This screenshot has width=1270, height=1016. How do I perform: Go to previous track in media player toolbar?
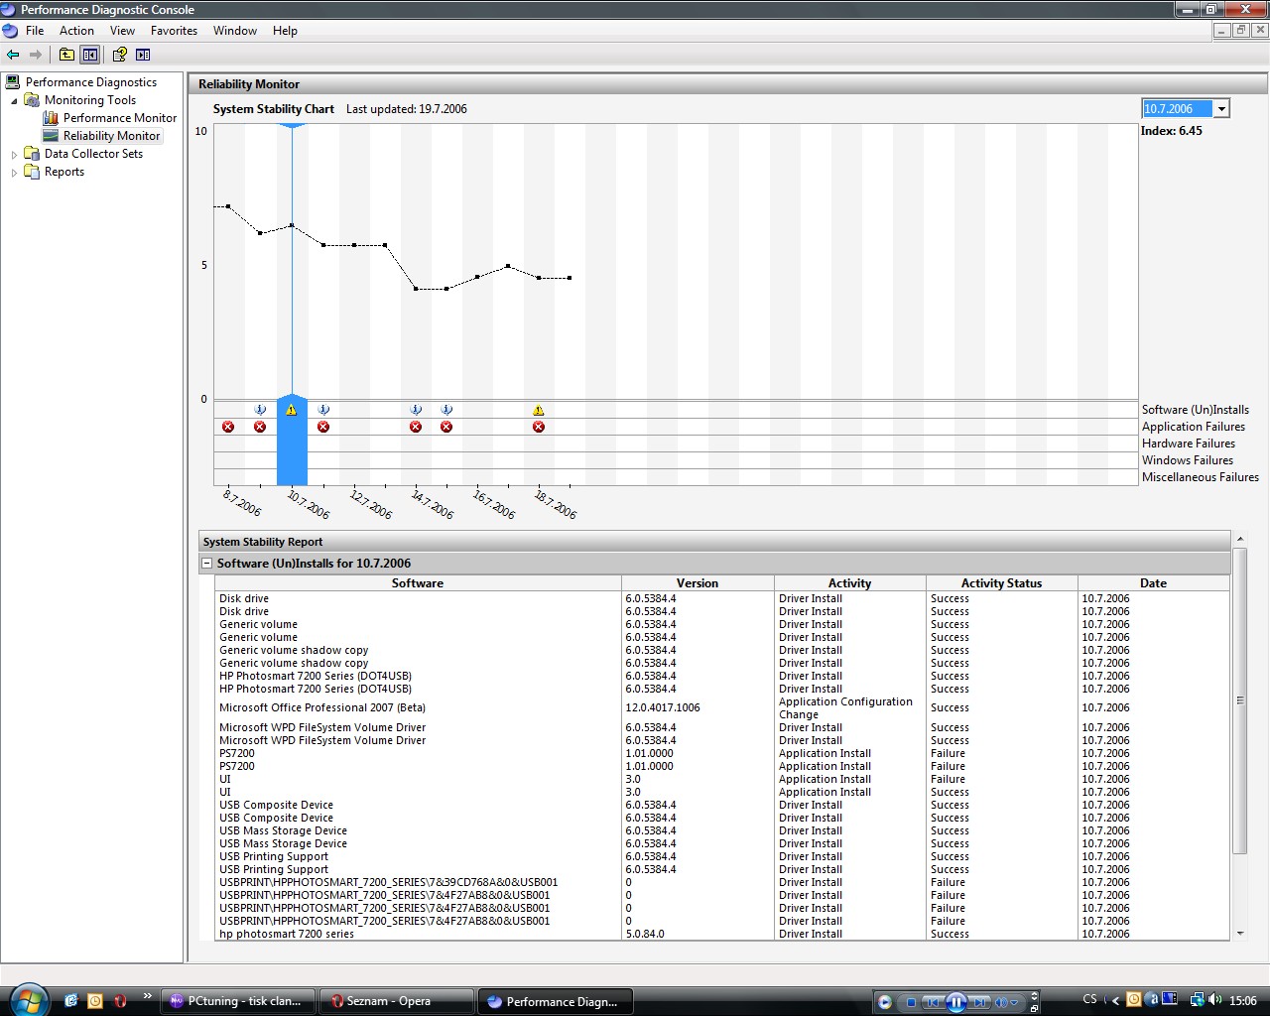tap(933, 1002)
